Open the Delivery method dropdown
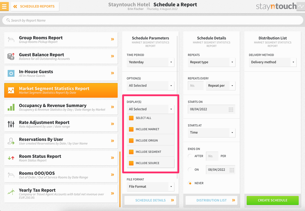Image resolution: width=305 pixels, height=211 pixels. pos(273,62)
